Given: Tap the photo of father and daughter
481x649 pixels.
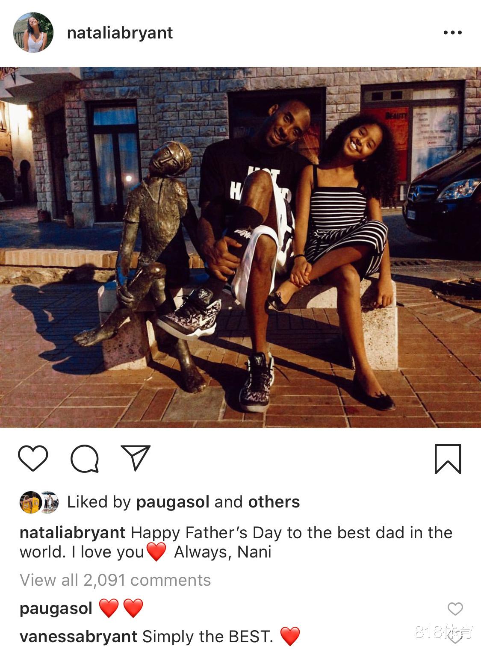Looking at the screenshot, I should [x=240, y=247].
